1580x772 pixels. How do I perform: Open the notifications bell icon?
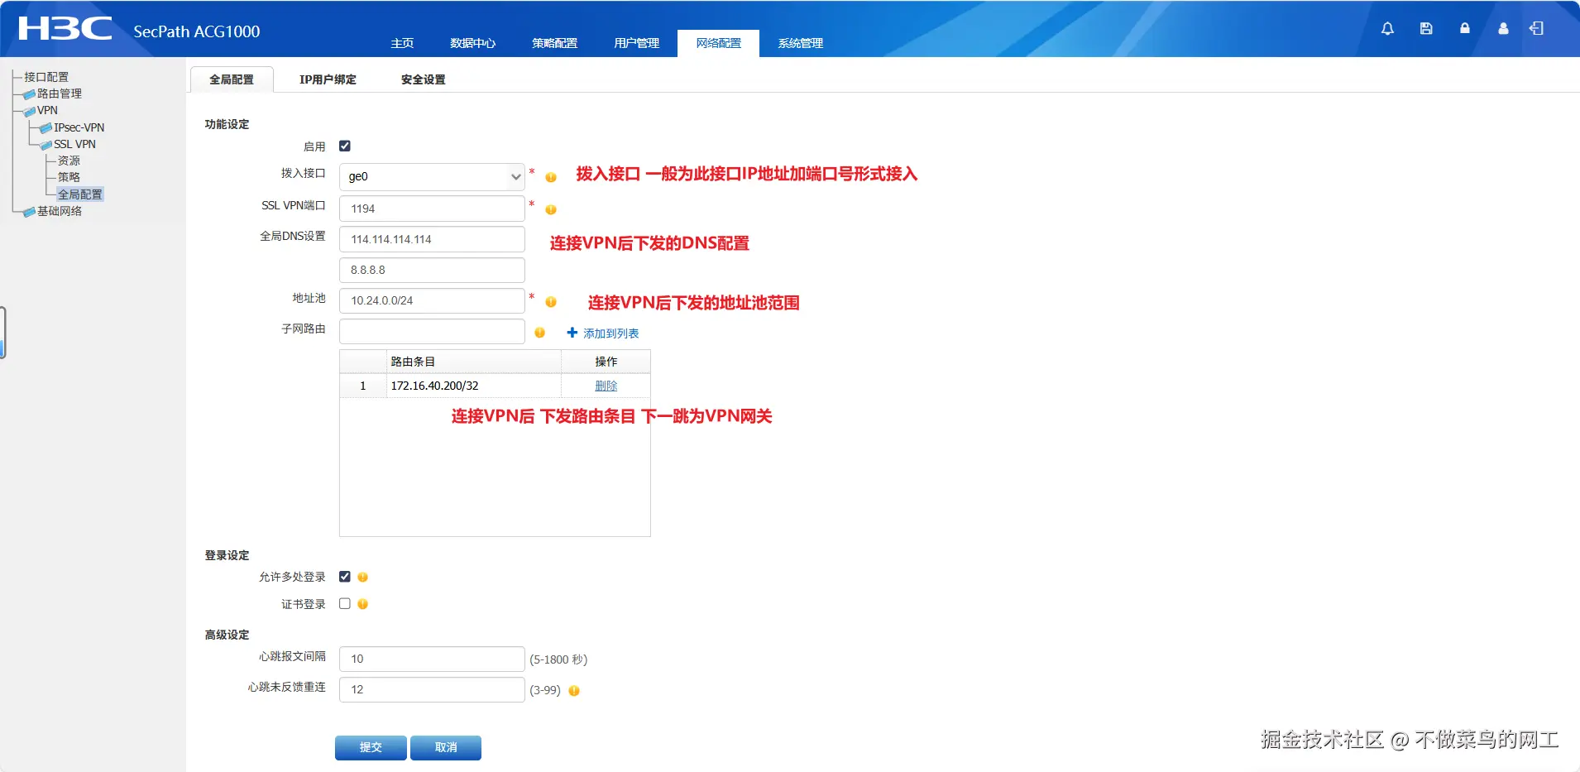pos(1387,28)
